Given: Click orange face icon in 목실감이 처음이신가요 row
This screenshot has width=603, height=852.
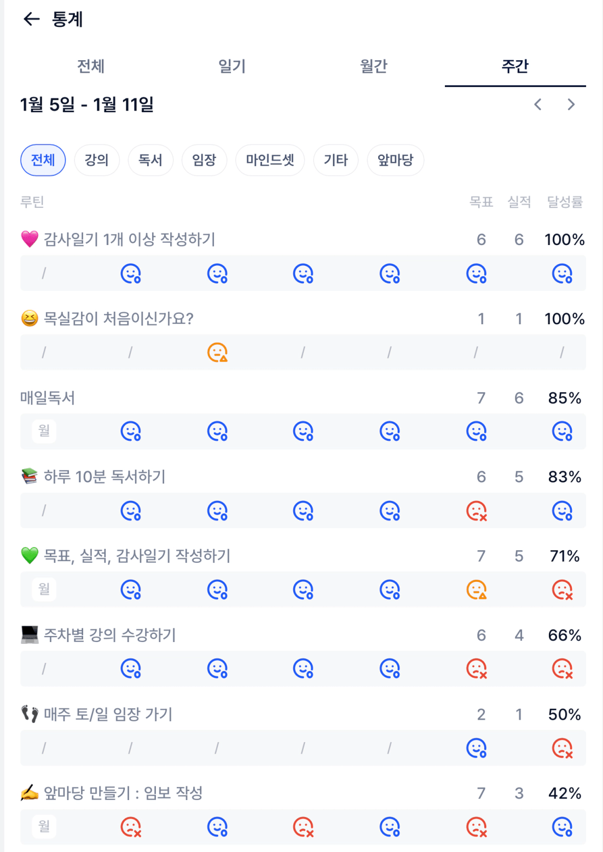Looking at the screenshot, I should coord(217,352).
